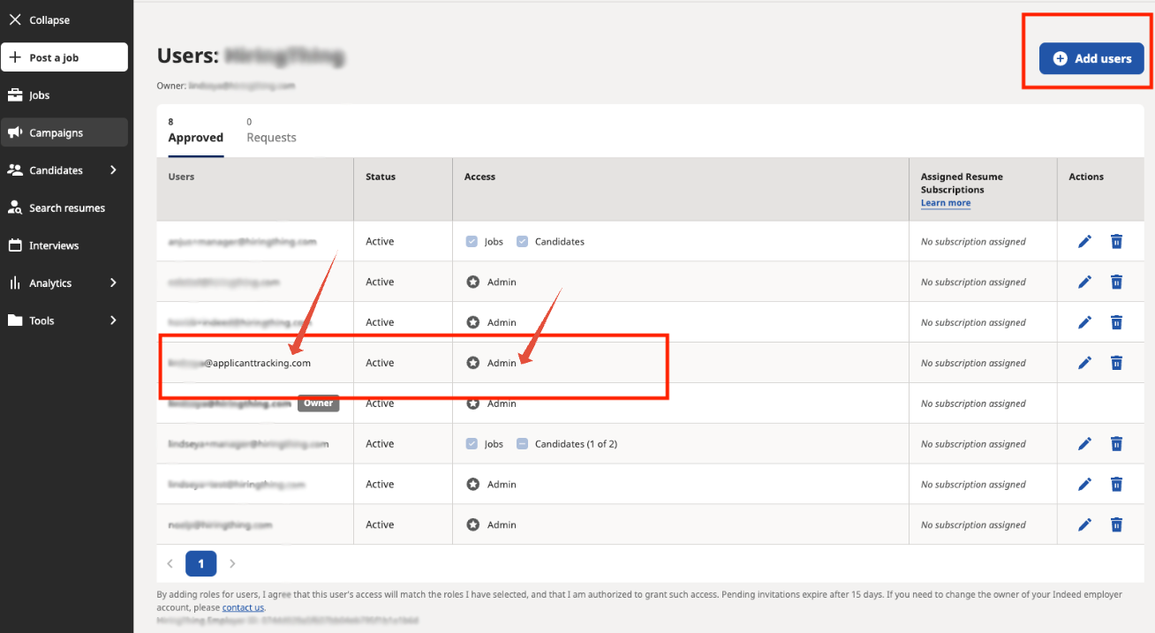1155x633 pixels.
Task: Edit the @applicanttracking.com user
Action: click(x=1085, y=363)
